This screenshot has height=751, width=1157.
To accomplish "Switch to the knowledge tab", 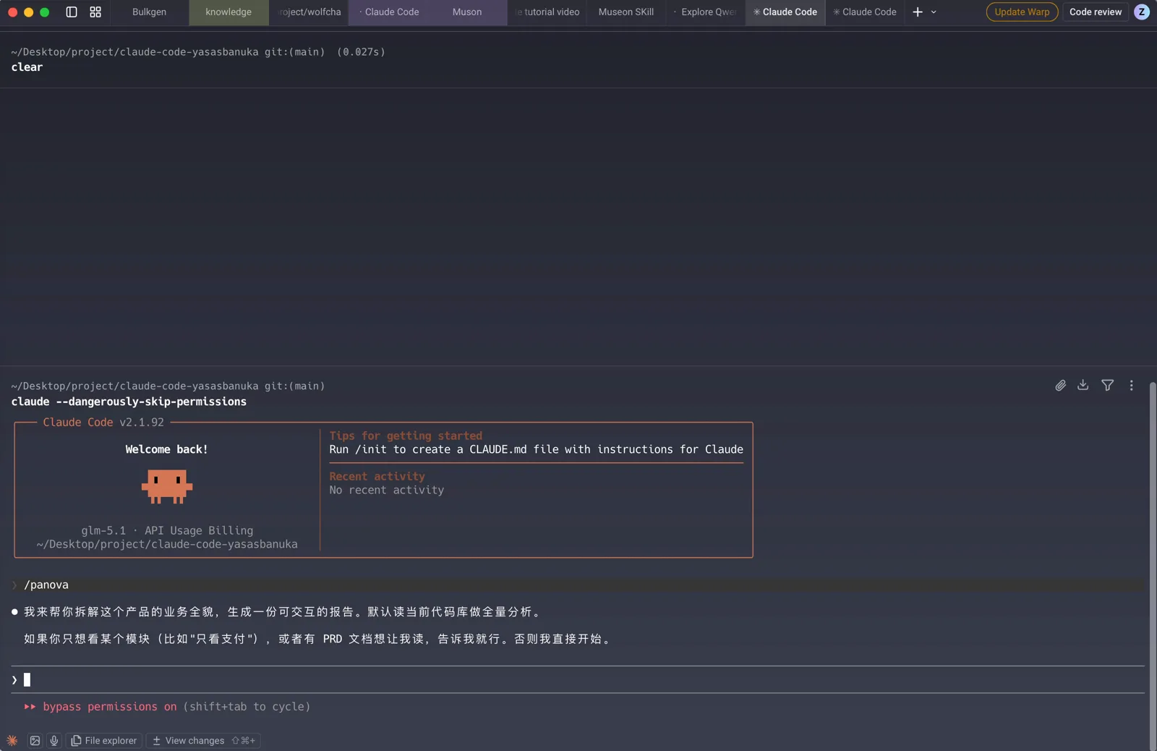I will tap(229, 12).
